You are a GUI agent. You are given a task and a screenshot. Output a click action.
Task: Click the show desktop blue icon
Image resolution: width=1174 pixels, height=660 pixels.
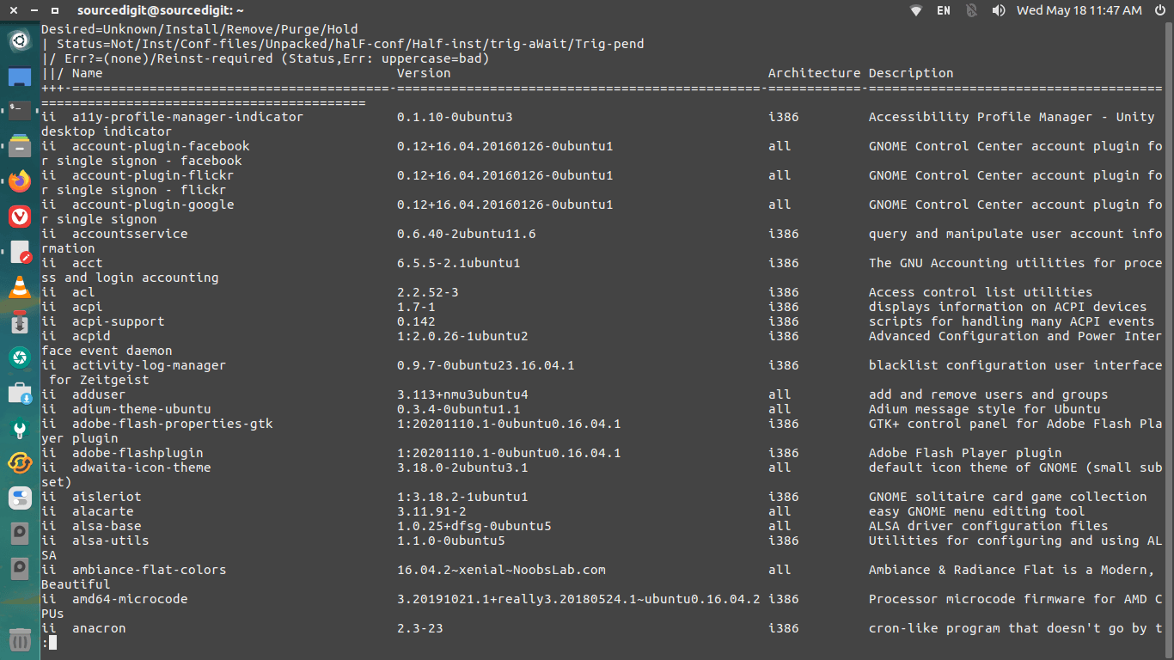(20, 76)
